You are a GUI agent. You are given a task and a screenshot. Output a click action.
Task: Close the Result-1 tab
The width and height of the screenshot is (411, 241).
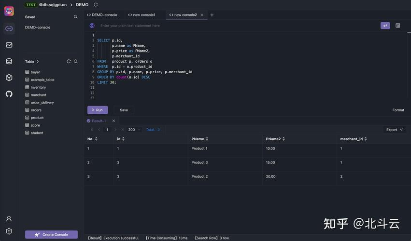(113, 121)
